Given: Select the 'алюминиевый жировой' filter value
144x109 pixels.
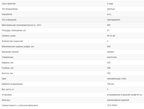Looking at the screenshot, I should pos(118,100).
